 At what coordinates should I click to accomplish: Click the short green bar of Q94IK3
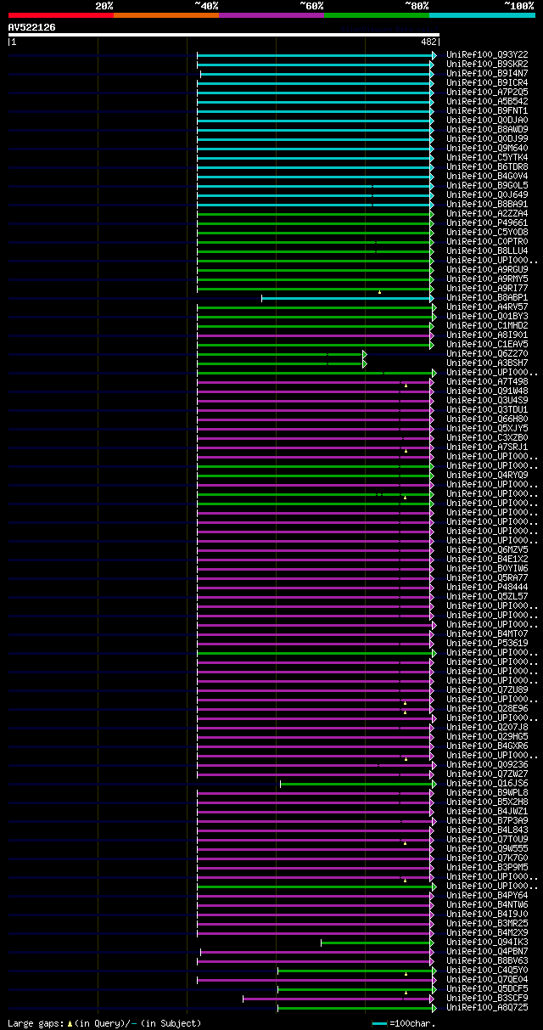click(376, 943)
